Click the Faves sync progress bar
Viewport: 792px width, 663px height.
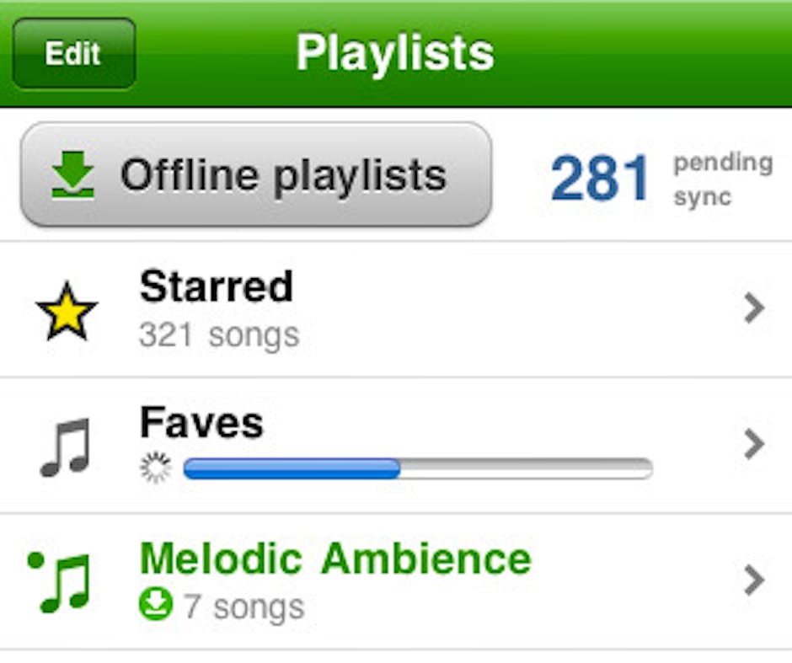pos(417,468)
